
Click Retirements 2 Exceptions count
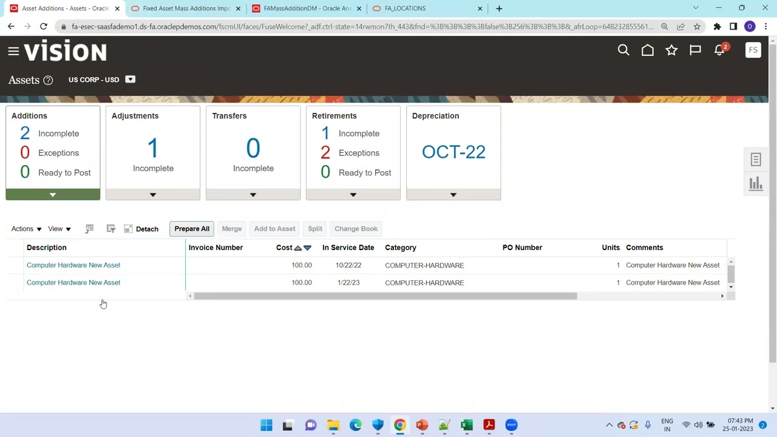[x=325, y=153]
